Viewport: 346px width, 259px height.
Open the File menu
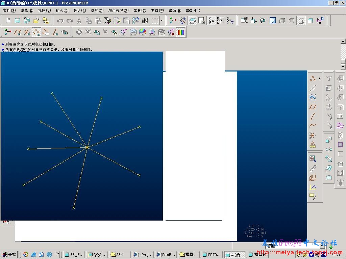[9, 10]
